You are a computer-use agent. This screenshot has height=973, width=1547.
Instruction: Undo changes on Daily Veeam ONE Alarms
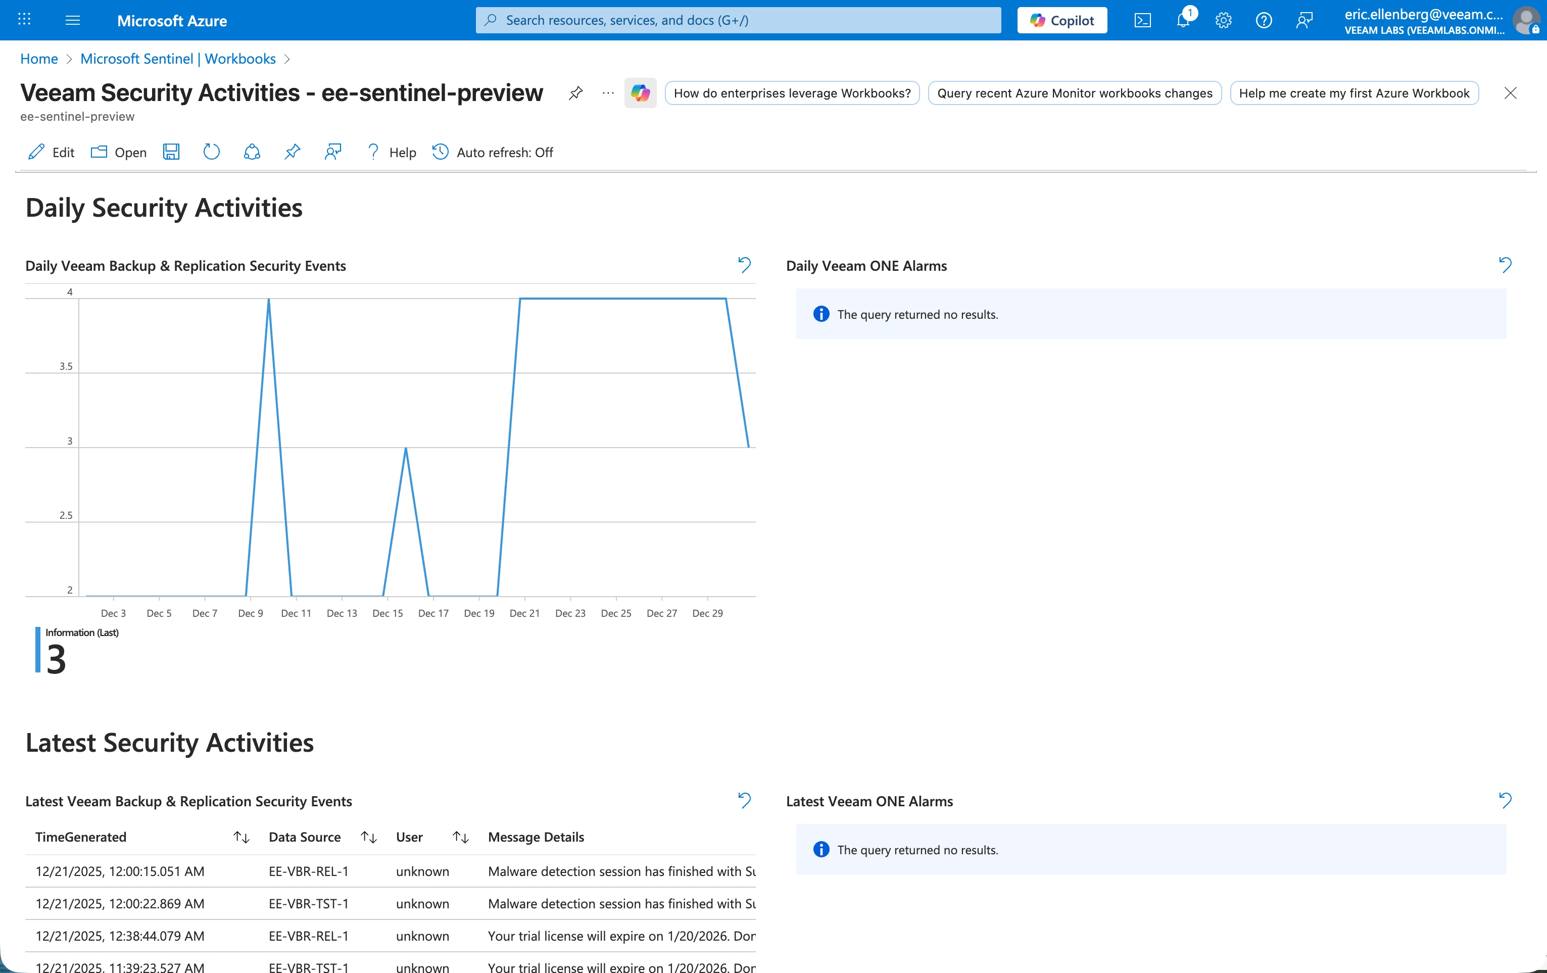click(1505, 265)
